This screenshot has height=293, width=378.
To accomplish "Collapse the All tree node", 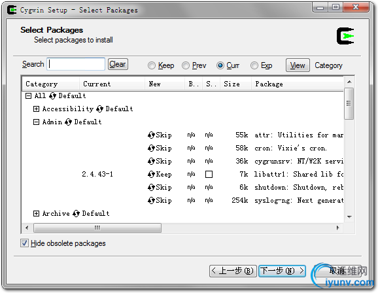I will tap(28, 96).
